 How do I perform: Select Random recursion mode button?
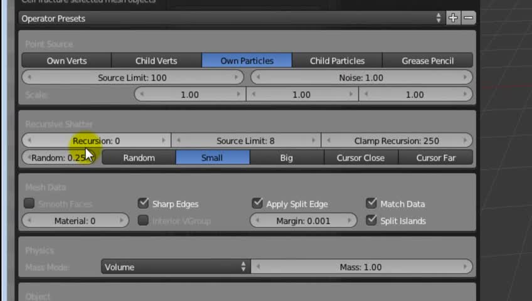pos(139,157)
